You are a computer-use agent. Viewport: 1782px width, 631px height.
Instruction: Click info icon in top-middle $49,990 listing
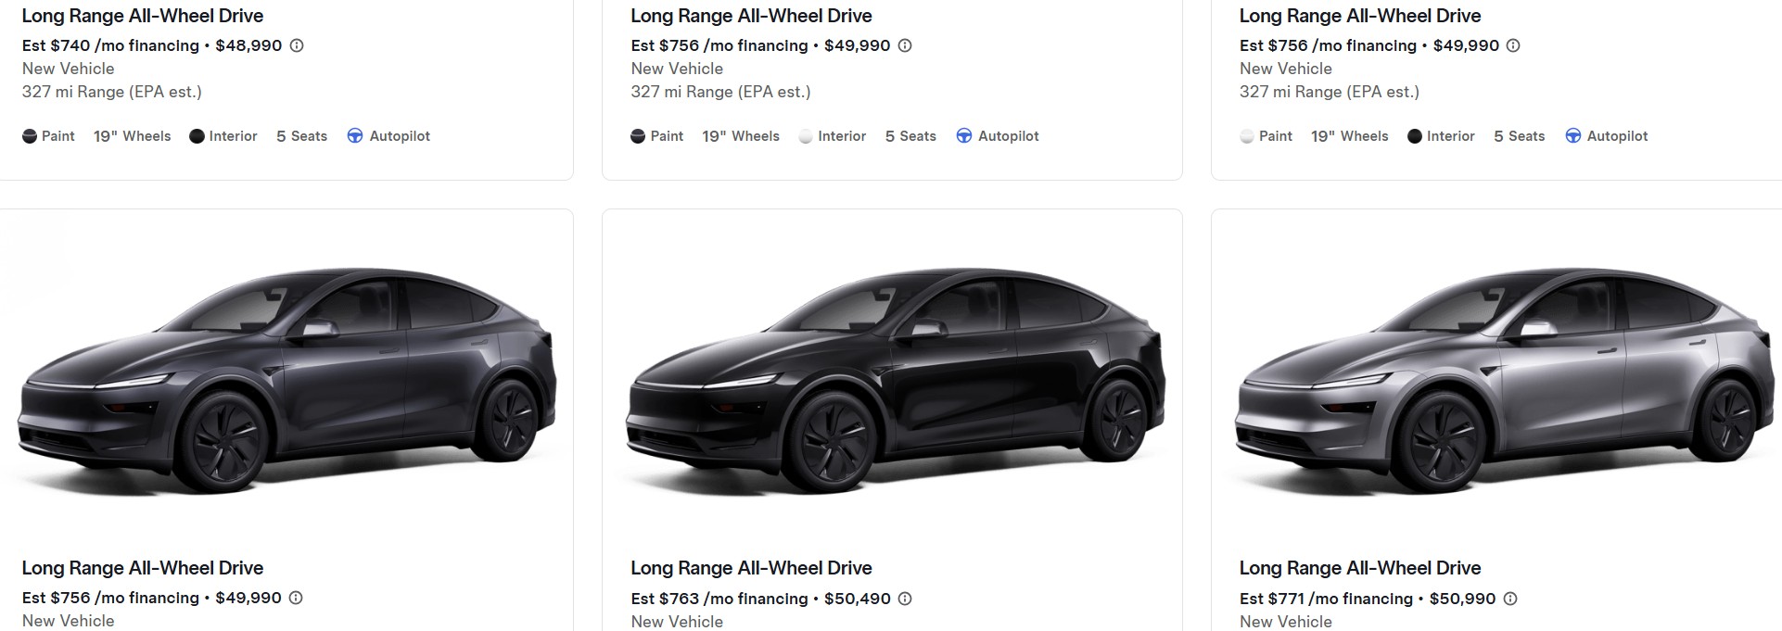pos(905,45)
